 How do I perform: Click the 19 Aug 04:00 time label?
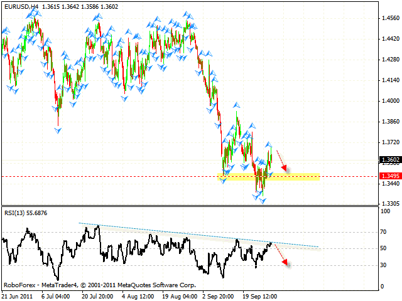[x=180, y=295]
